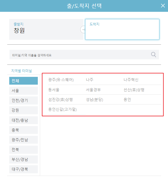
Task: Select the 전북 region filter
Action: [23, 150]
